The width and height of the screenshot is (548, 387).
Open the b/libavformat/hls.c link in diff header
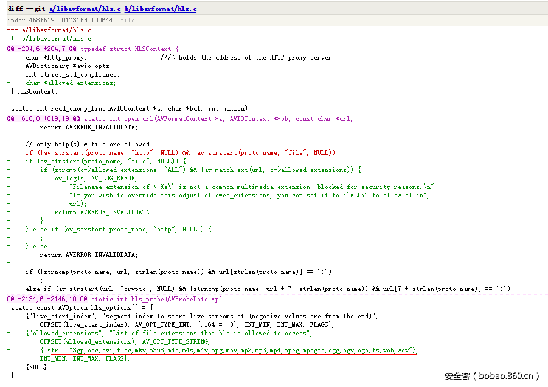tap(161, 9)
